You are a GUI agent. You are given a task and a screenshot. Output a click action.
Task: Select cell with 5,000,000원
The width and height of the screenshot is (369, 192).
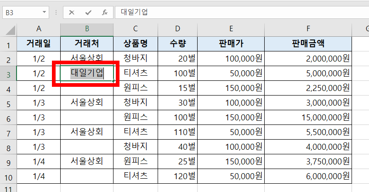[x=308, y=73]
